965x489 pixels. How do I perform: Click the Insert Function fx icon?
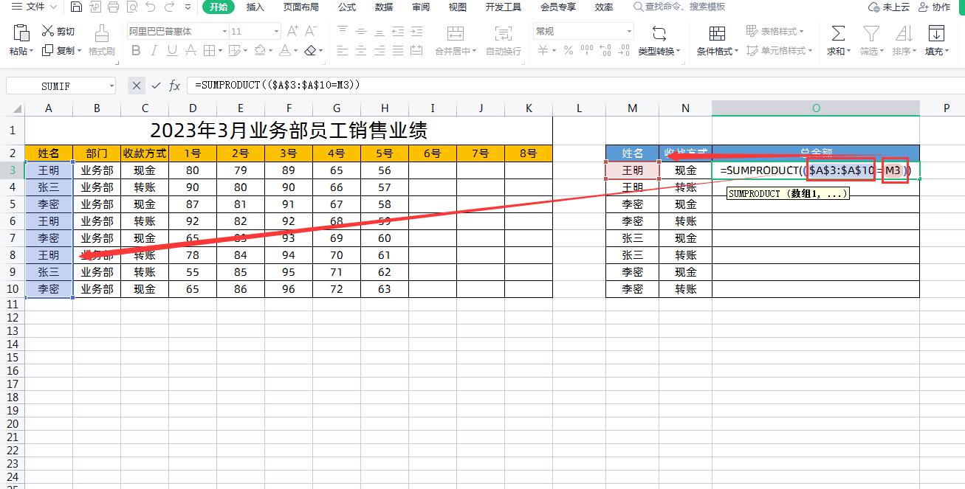[x=174, y=85]
